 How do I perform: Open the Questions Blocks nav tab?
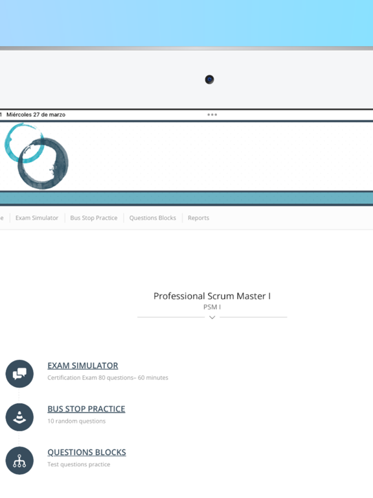pos(153,218)
